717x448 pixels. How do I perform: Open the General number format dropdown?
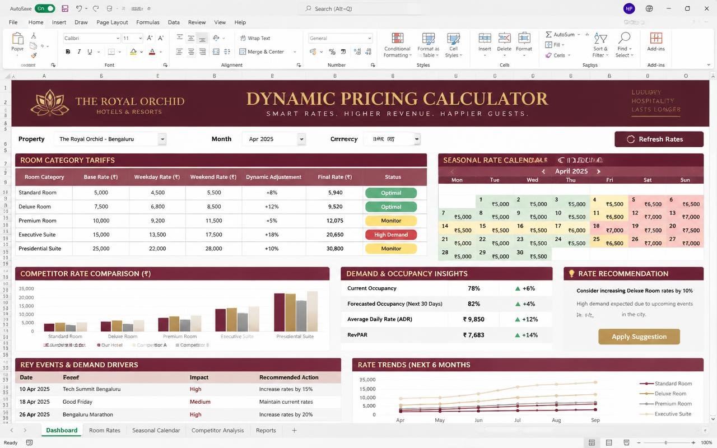tap(340, 38)
